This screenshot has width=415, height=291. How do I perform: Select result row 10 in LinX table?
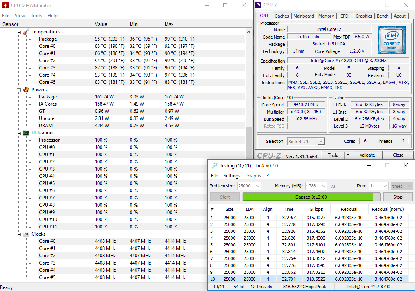308,279
